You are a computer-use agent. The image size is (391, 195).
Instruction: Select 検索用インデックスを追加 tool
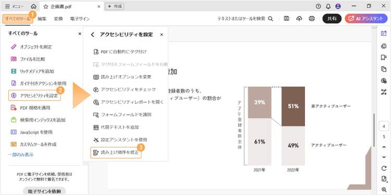point(38,120)
